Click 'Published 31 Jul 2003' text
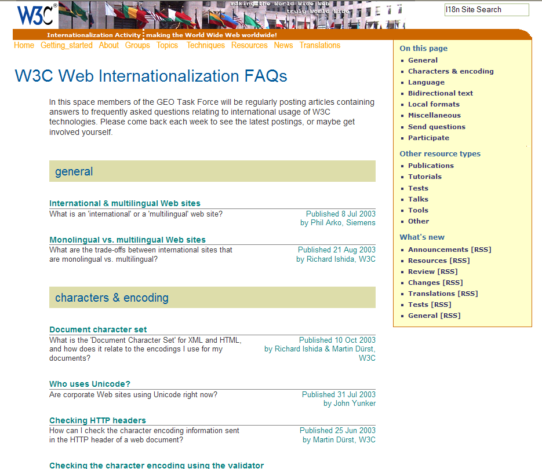The height and width of the screenshot is (469, 542). point(339,394)
